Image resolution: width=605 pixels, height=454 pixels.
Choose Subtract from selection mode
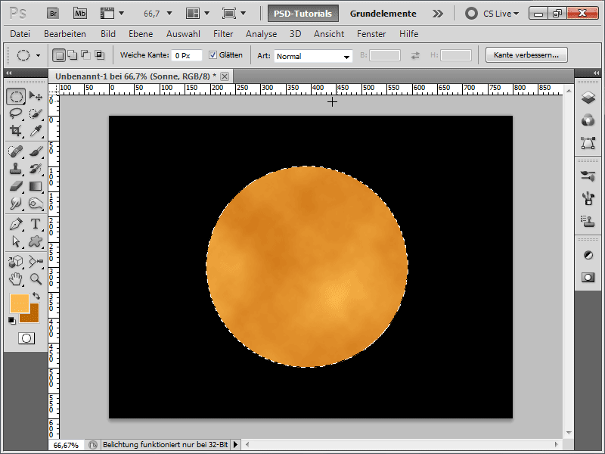(85, 55)
